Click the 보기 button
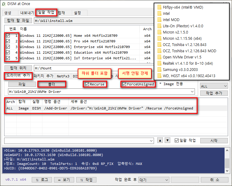232x186 pixels. [x=64, y=180]
